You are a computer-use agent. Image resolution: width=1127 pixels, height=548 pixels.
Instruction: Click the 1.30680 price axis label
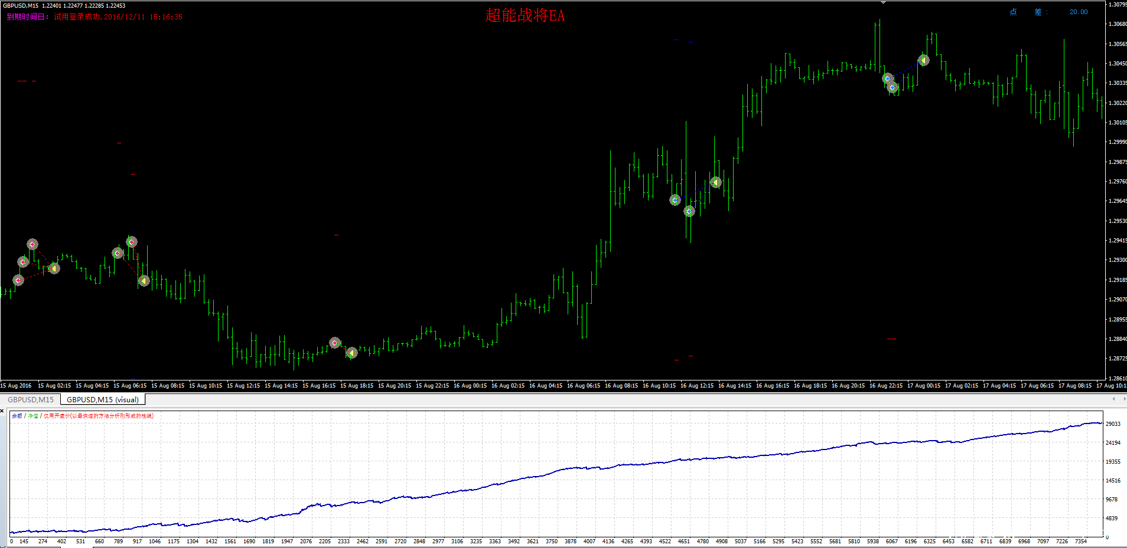click(x=1116, y=24)
